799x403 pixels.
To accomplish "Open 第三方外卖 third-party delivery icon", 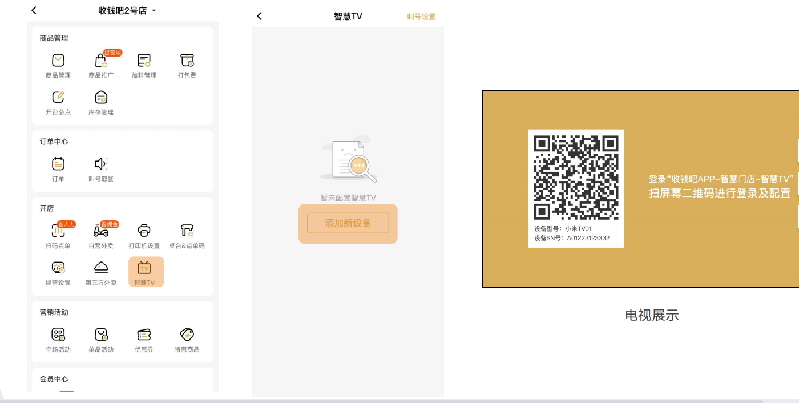I will click(101, 267).
